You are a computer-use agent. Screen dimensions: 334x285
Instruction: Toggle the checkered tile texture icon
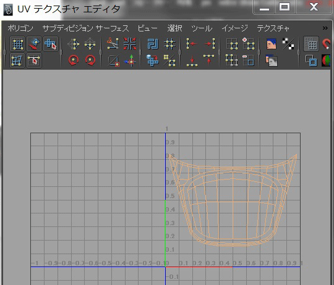288,44
